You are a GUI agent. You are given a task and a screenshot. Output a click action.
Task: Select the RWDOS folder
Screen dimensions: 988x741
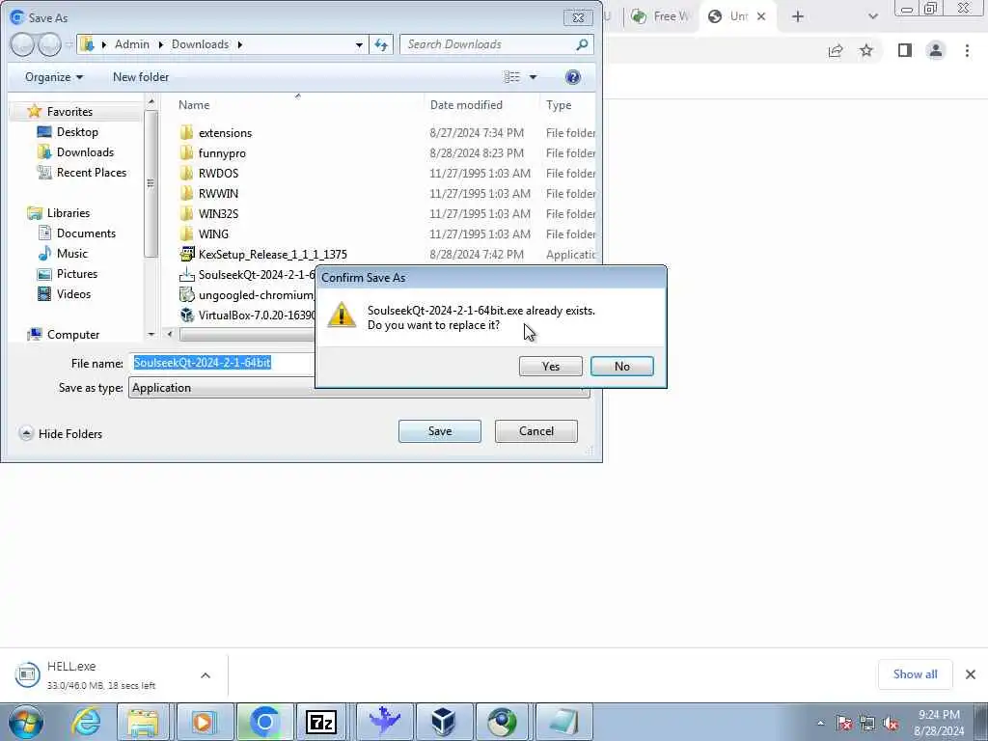pos(218,174)
